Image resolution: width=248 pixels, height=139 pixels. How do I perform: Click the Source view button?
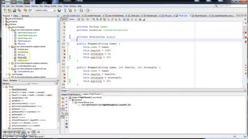[x=64, y=19]
